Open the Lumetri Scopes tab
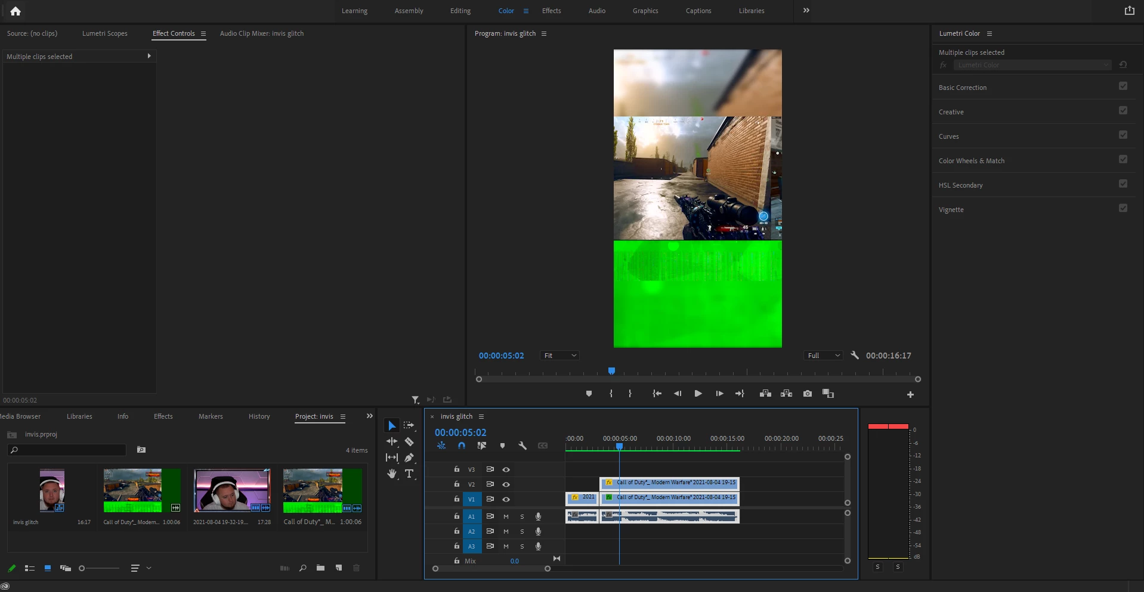1144x592 pixels. (105, 33)
